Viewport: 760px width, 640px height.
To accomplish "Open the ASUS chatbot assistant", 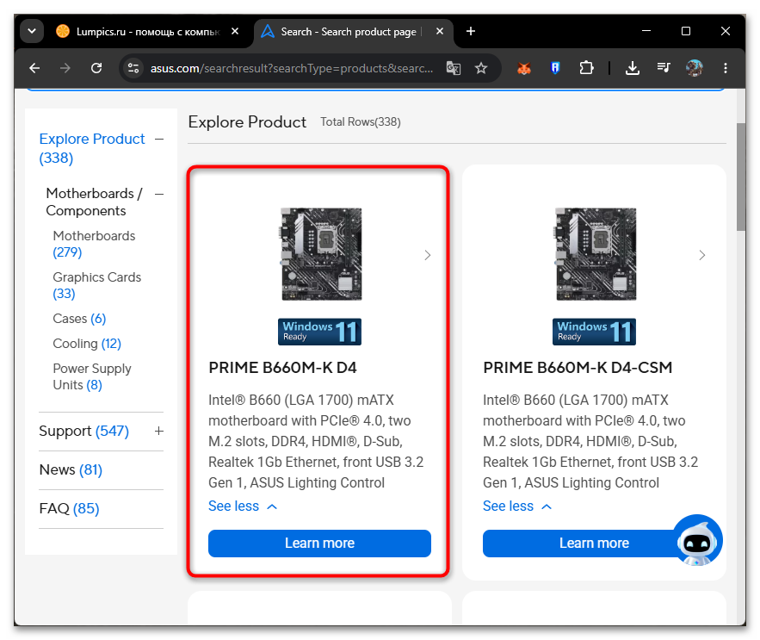I will pos(697,541).
